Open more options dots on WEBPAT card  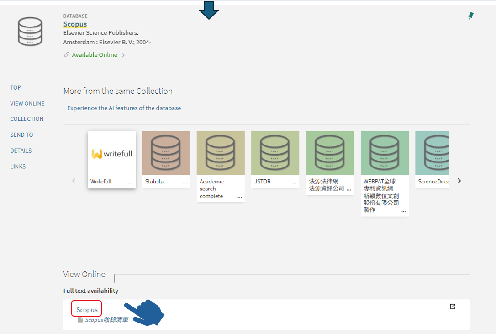tap(404, 211)
